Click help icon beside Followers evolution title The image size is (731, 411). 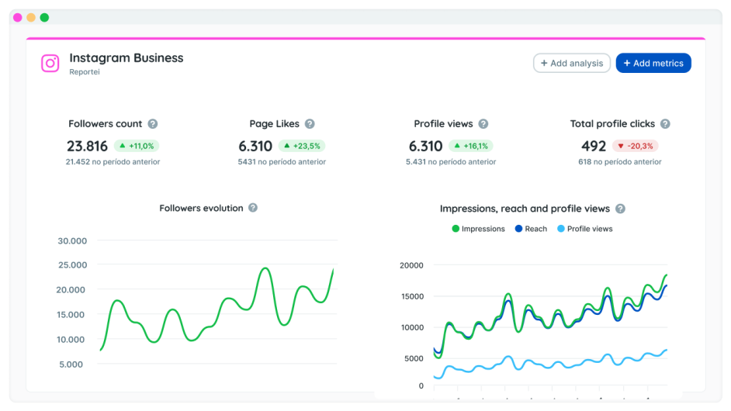pyautogui.click(x=253, y=208)
